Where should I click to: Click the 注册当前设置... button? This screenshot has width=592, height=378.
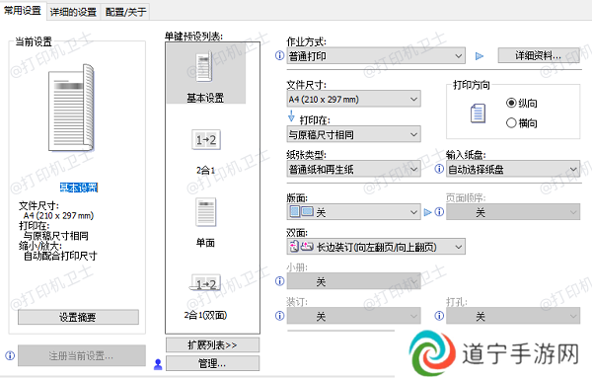(x=82, y=355)
